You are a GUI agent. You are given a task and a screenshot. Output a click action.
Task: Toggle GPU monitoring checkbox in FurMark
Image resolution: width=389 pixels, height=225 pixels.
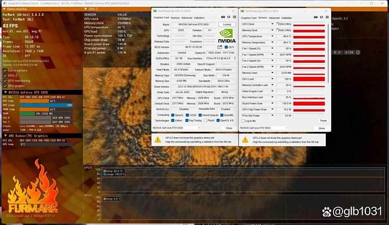[5, 81]
